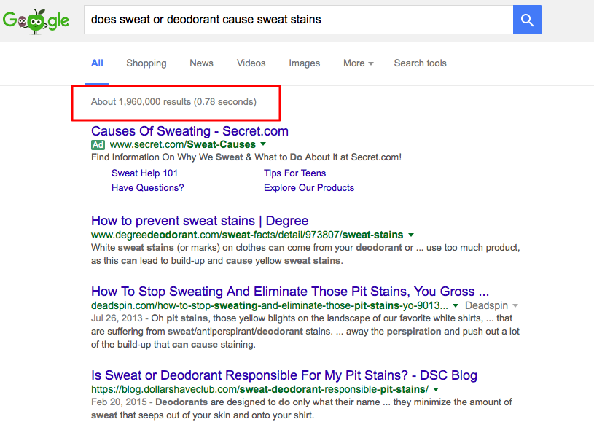Open Causes Of Sweating - Secret.com ad link
The width and height of the screenshot is (594, 430).
coord(189,131)
